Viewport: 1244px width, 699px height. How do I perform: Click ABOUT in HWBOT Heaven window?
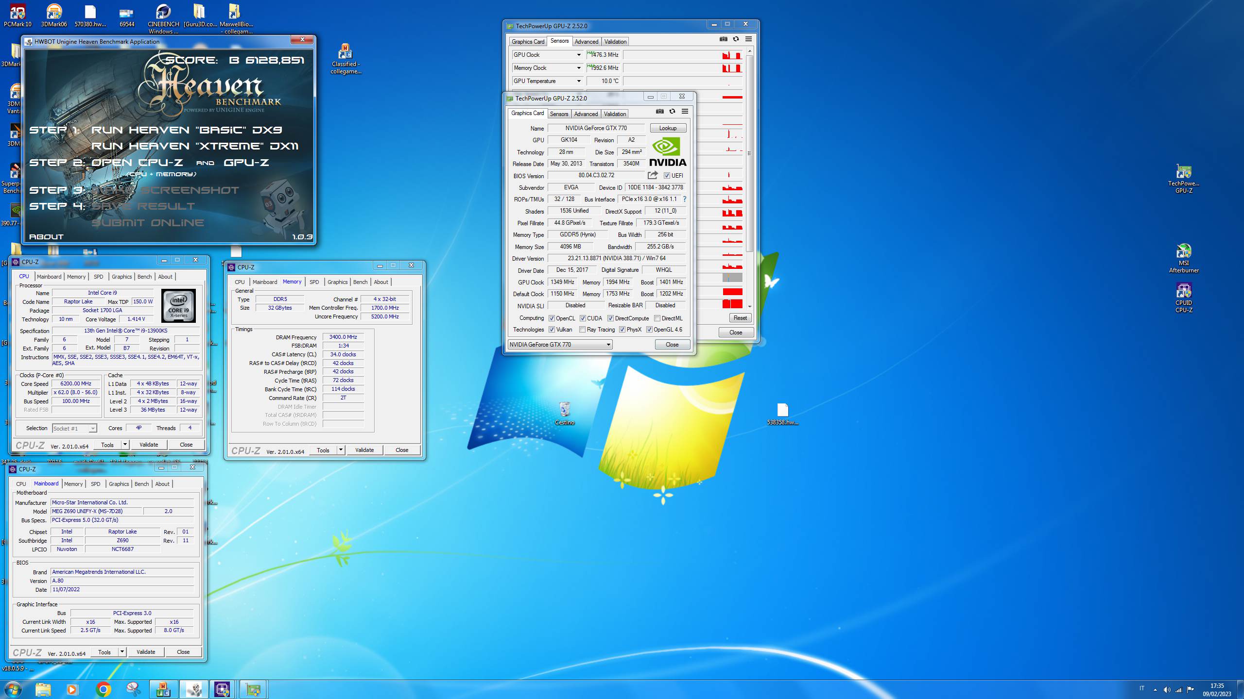[46, 237]
